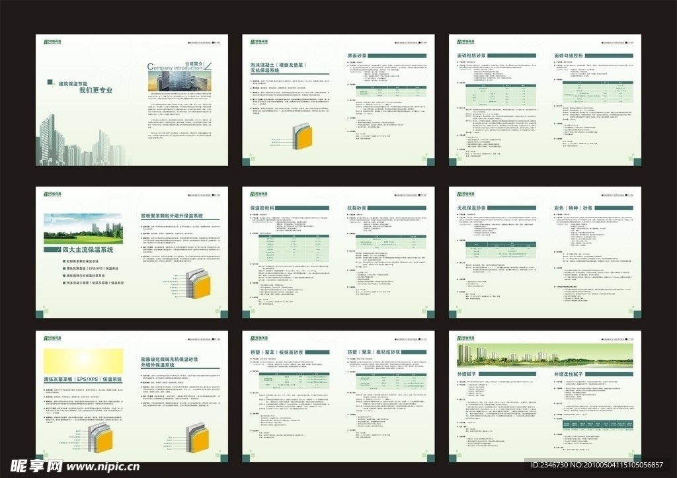677x478 pixels.
Task: Click the 膨胀玻化微珠无机保温砂浆 heading
Action: tap(170, 359)
